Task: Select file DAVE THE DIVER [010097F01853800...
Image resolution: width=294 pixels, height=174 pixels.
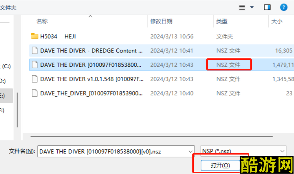Action: 91,65
